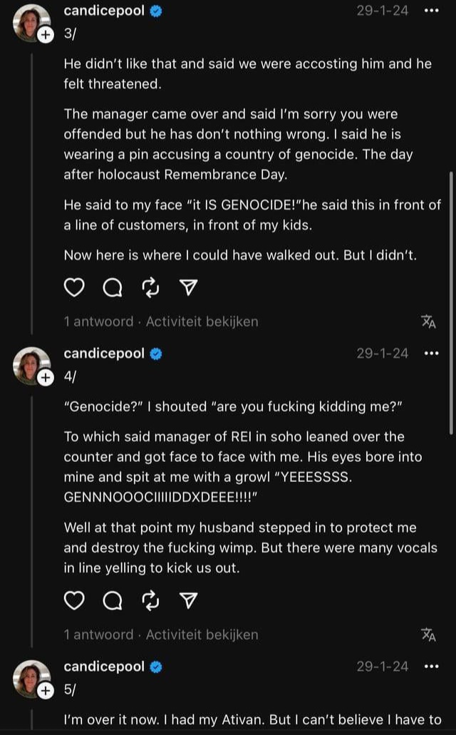Image resolution: width=456 pixels, height=735 pixels.
Task: Follow candicepool via plus badge on post 3/
Action: [46, 35]
